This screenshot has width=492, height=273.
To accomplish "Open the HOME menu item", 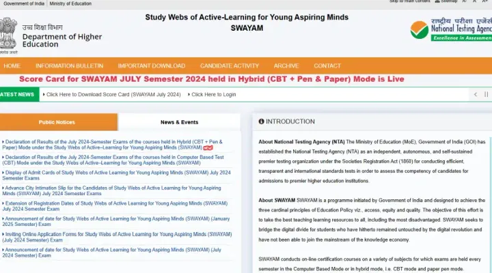I will point(12,66).
